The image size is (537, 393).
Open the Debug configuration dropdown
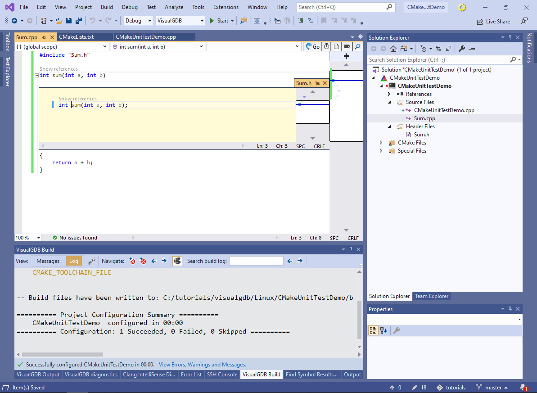click(x=138, y=21)
